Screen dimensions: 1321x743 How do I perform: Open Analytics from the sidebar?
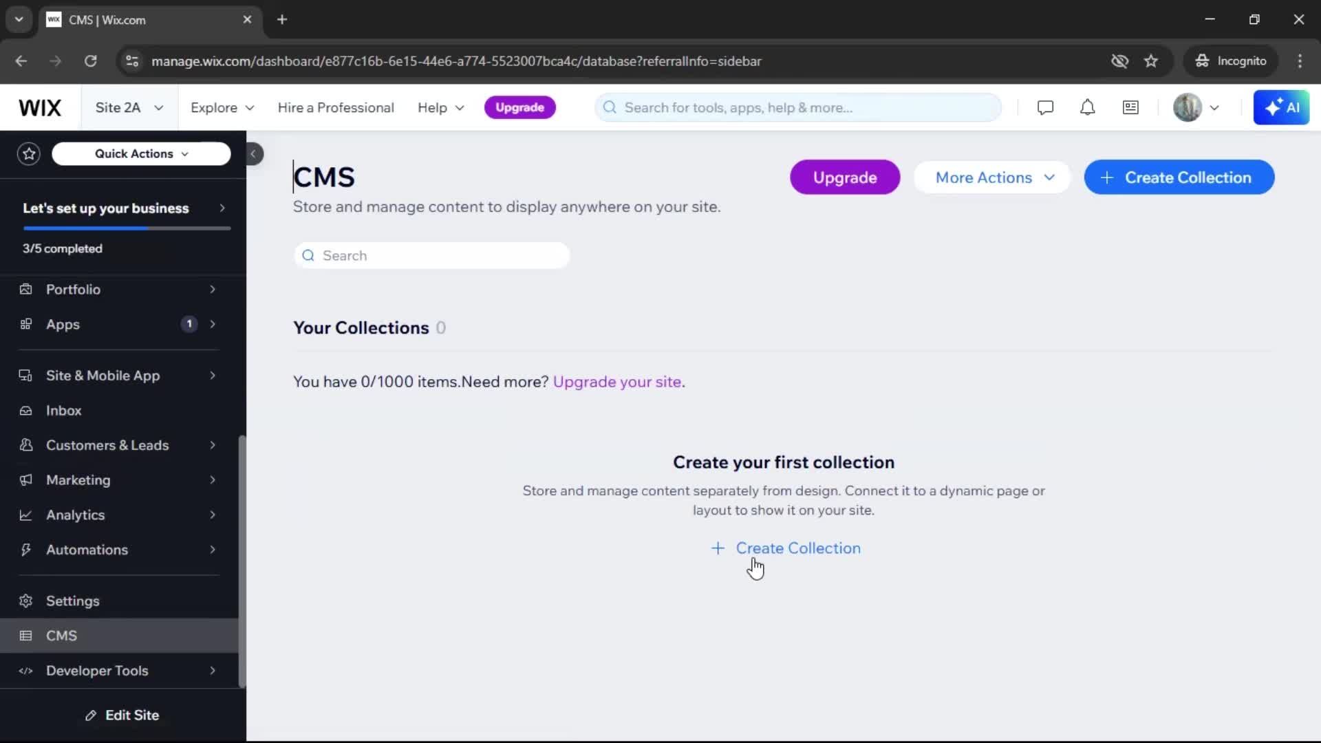pyautogui.click(x=119, y=515)
